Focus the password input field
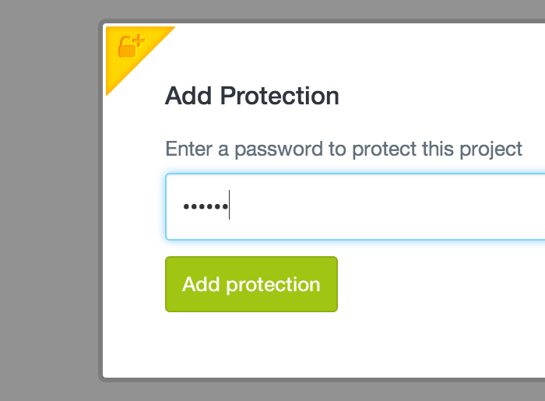The image size is (545, 401). (x=355, y=207)
